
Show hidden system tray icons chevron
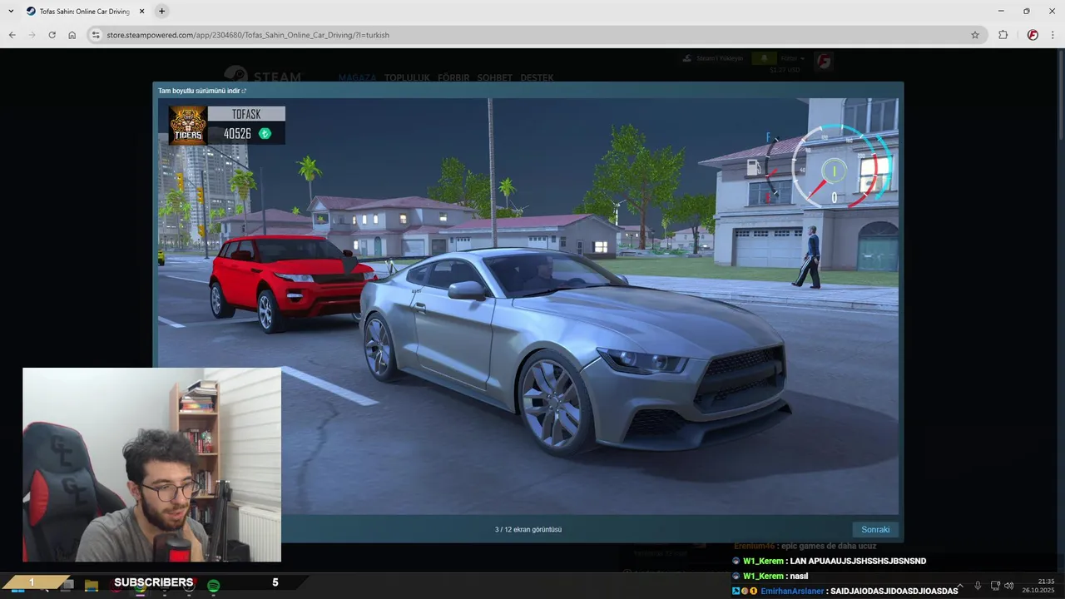click(960, 586)
